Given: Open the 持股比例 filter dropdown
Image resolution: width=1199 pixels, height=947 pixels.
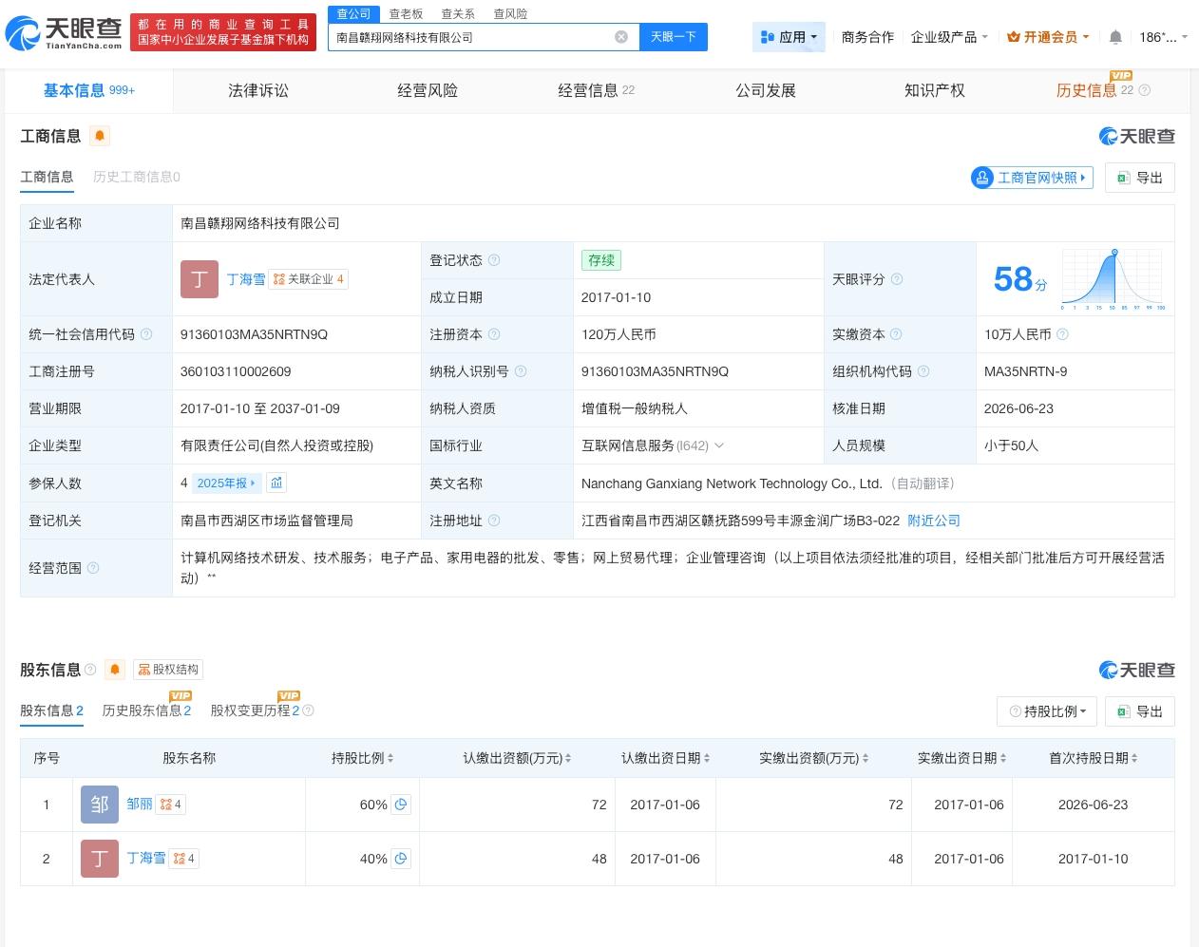Looking at the screenshot, I should tap(1047, 711).
